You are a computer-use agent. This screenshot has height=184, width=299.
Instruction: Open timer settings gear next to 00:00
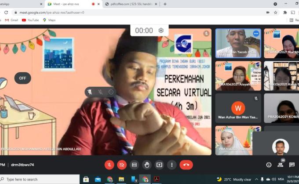click(161, 30)
